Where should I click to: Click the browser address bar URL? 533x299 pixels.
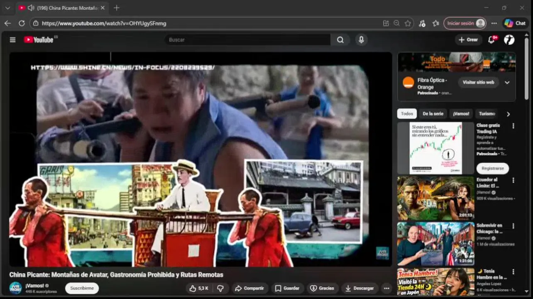click(104, 23)
